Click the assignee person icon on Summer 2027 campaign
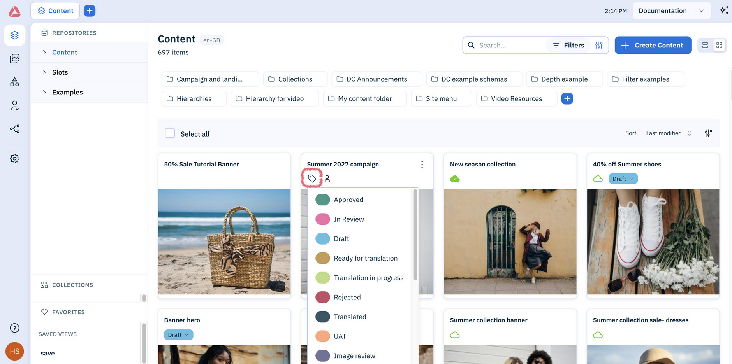The width and height of the screenshot is (732, 364). pyautogui.click(x=327, y=178)
